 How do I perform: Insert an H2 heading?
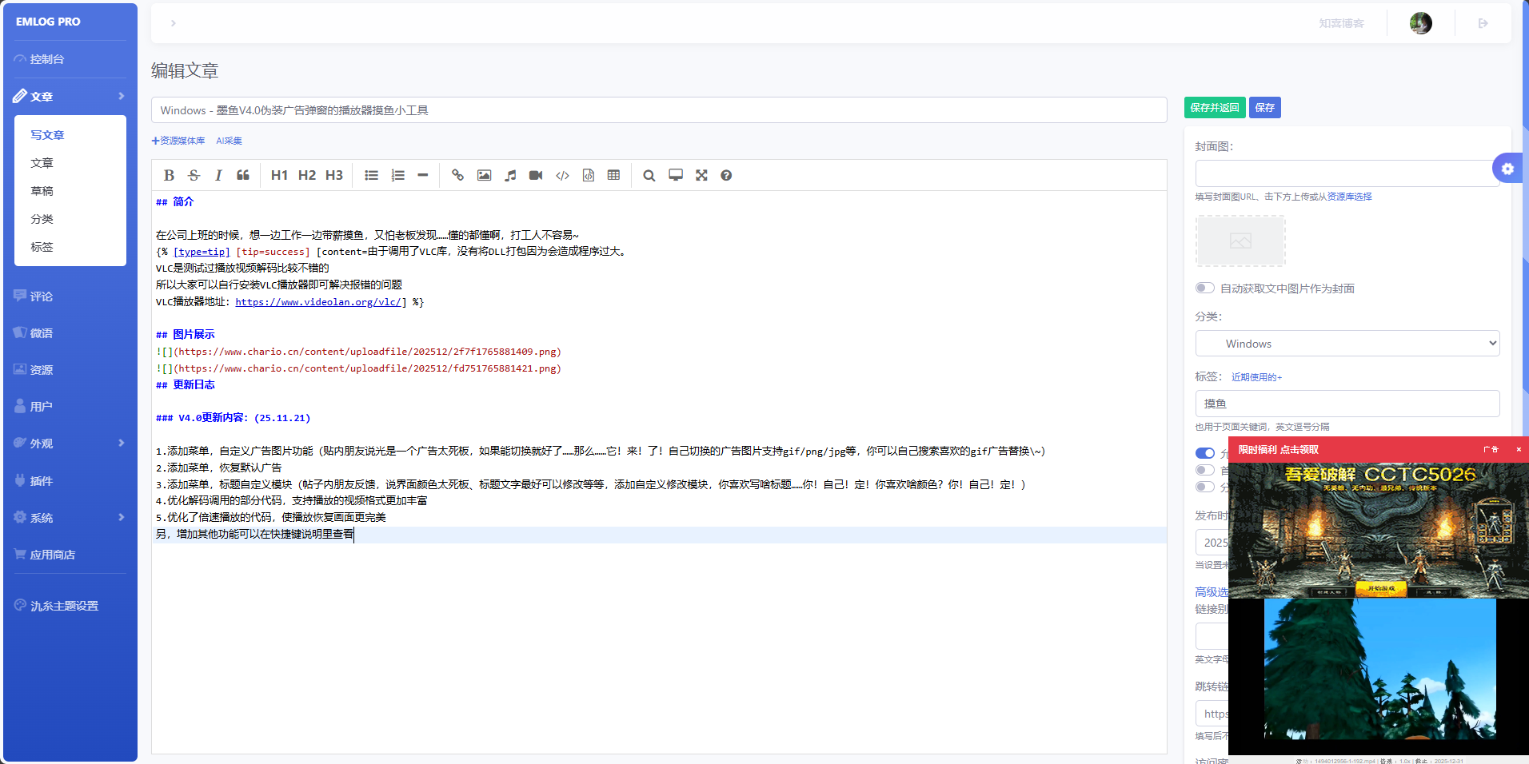coord(306,175)
